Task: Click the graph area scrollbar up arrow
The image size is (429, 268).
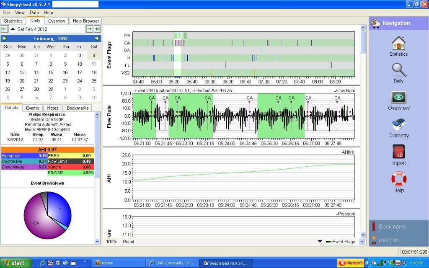Action: click(x=363, y=28)
